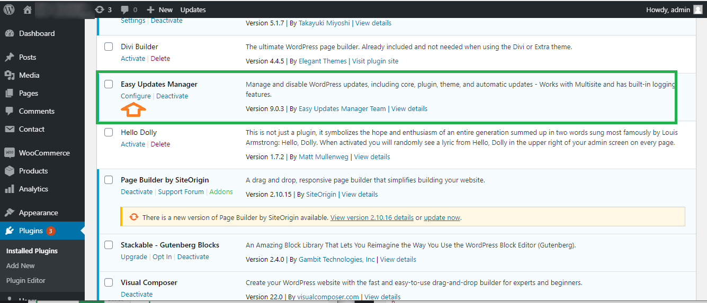
Task: Open the Add New plugins submenu item
Action: coord(21,265)
